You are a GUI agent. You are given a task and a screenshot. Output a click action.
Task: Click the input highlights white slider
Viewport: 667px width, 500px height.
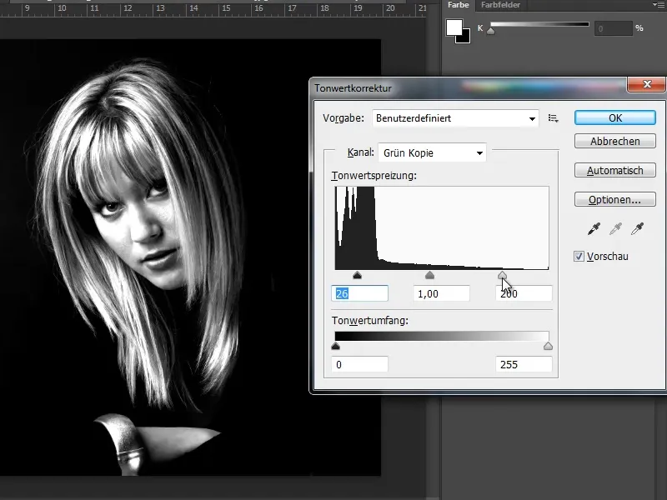pyautogui.click(x=503, y=276)
